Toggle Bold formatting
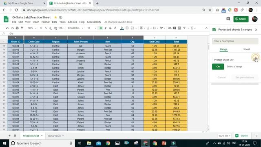 tap(101, 28)
